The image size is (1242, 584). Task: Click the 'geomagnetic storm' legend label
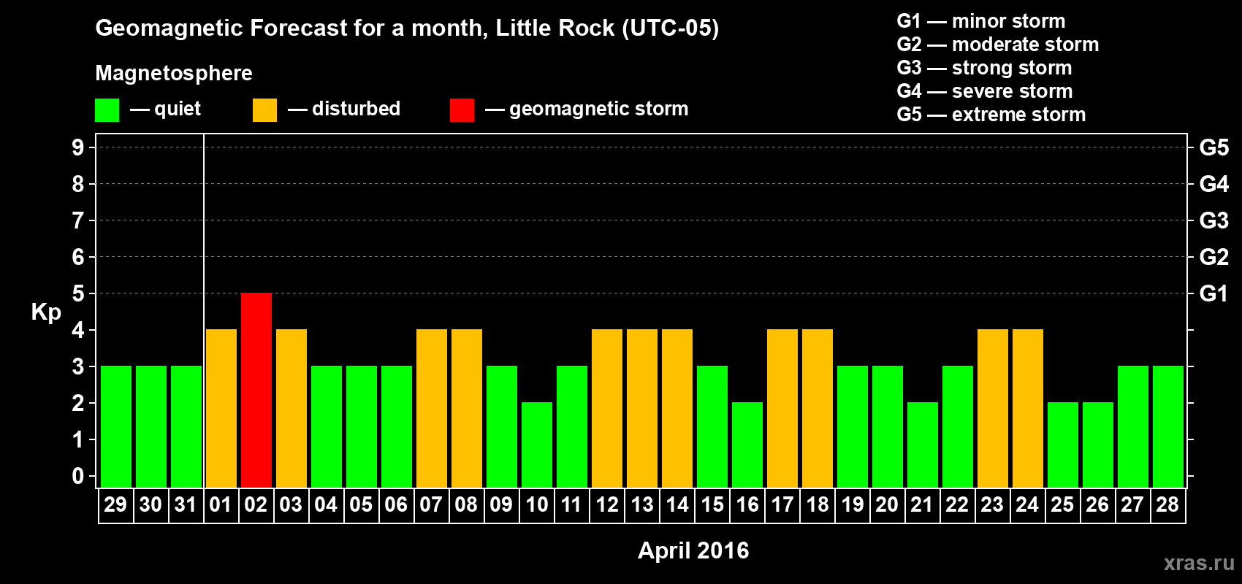(x=599, y=109)
